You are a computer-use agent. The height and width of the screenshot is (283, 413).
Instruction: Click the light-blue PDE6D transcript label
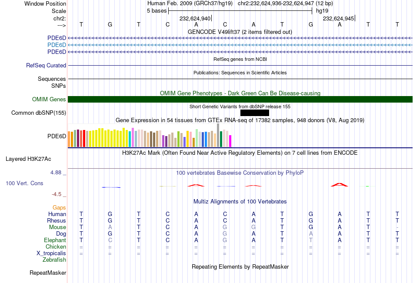point(57,45)
